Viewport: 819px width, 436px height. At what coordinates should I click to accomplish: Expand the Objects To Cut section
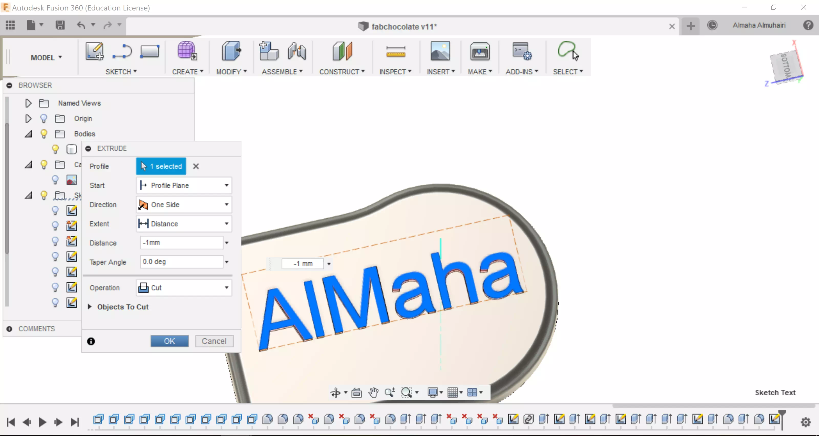point(90,307)
